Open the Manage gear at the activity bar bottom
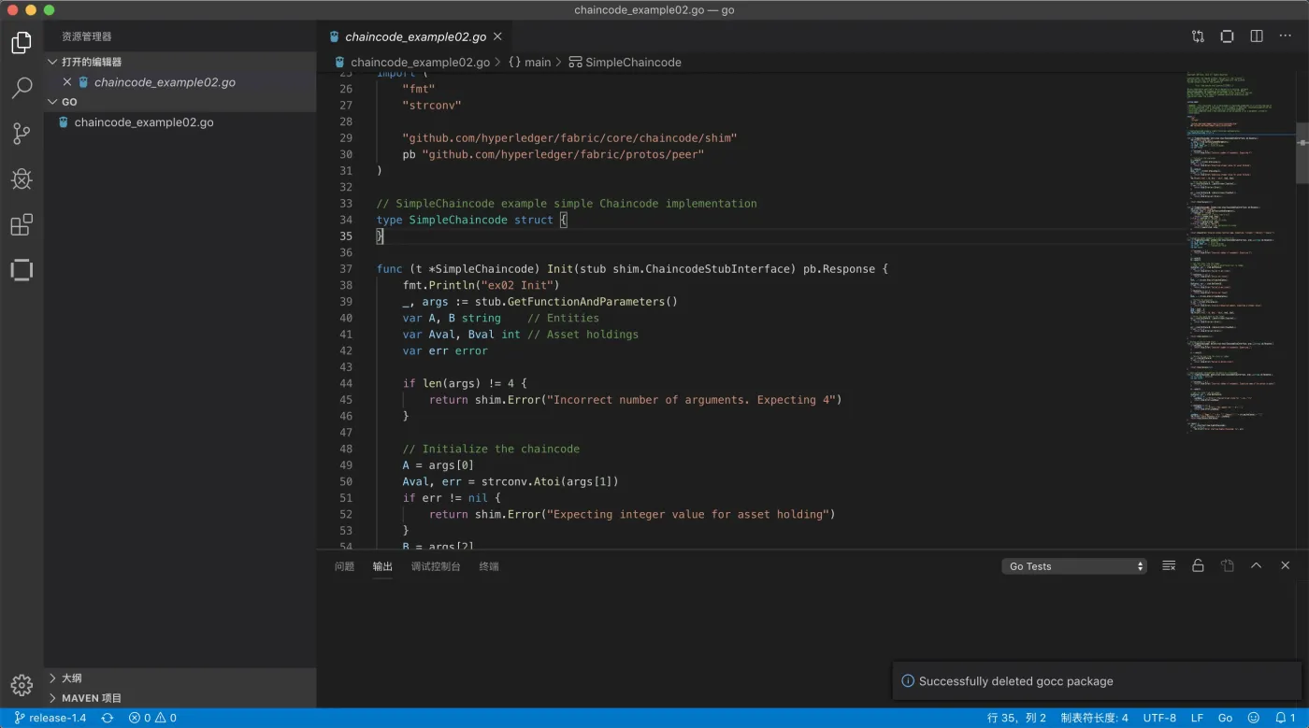The width and height of the screenshot is (1309, 728). tap(22, 684)
